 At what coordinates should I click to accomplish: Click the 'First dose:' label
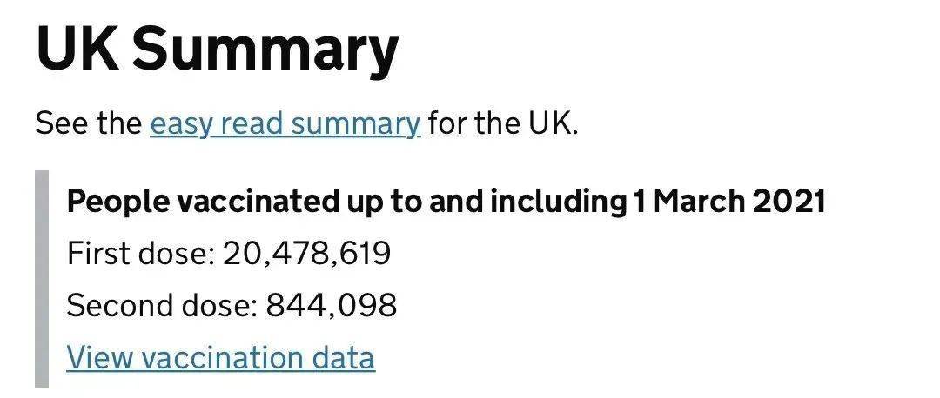click(x=141, y=253)
